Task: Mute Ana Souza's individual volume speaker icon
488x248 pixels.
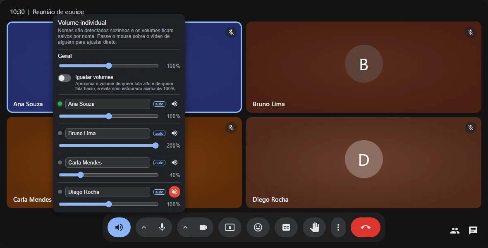Action: [x=174, y=104]
